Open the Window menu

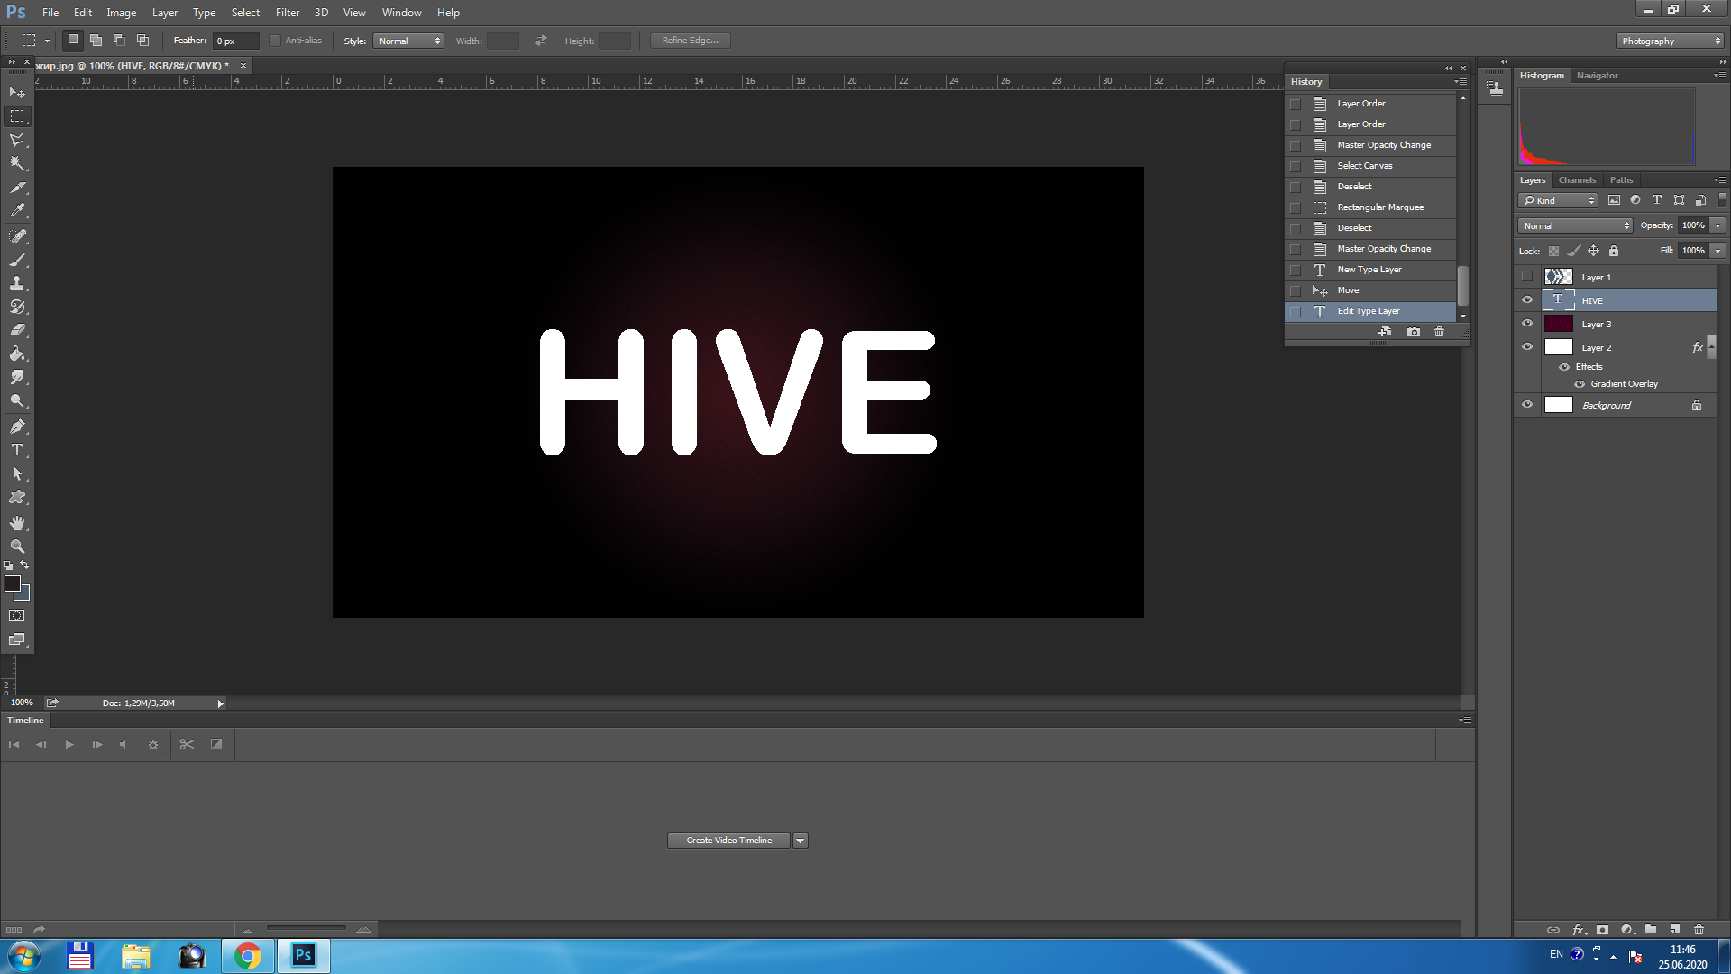pos(401,13)
